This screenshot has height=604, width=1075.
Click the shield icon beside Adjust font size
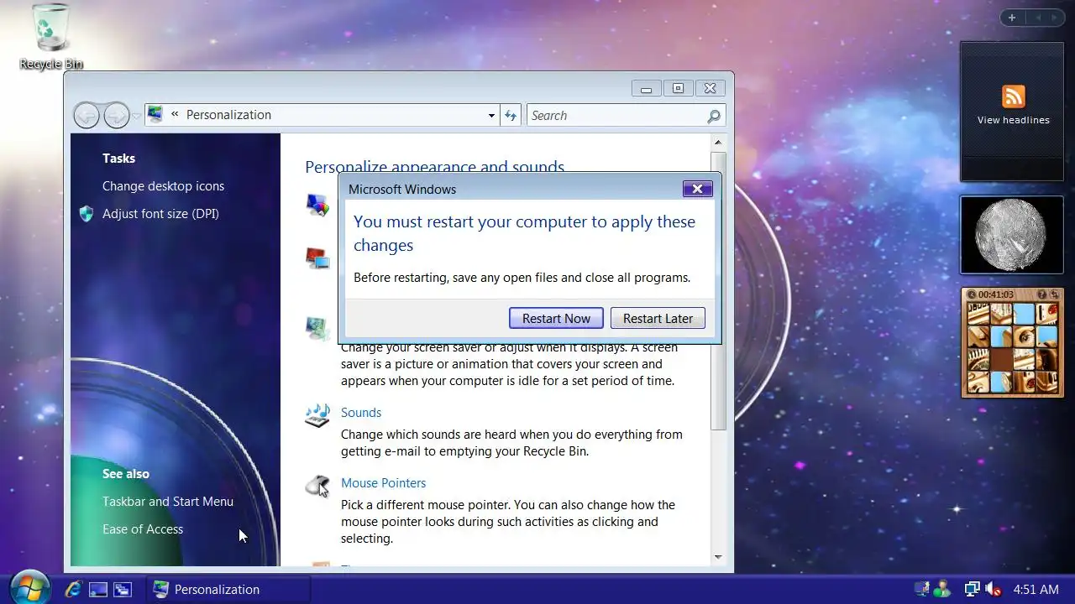(87, 214)
